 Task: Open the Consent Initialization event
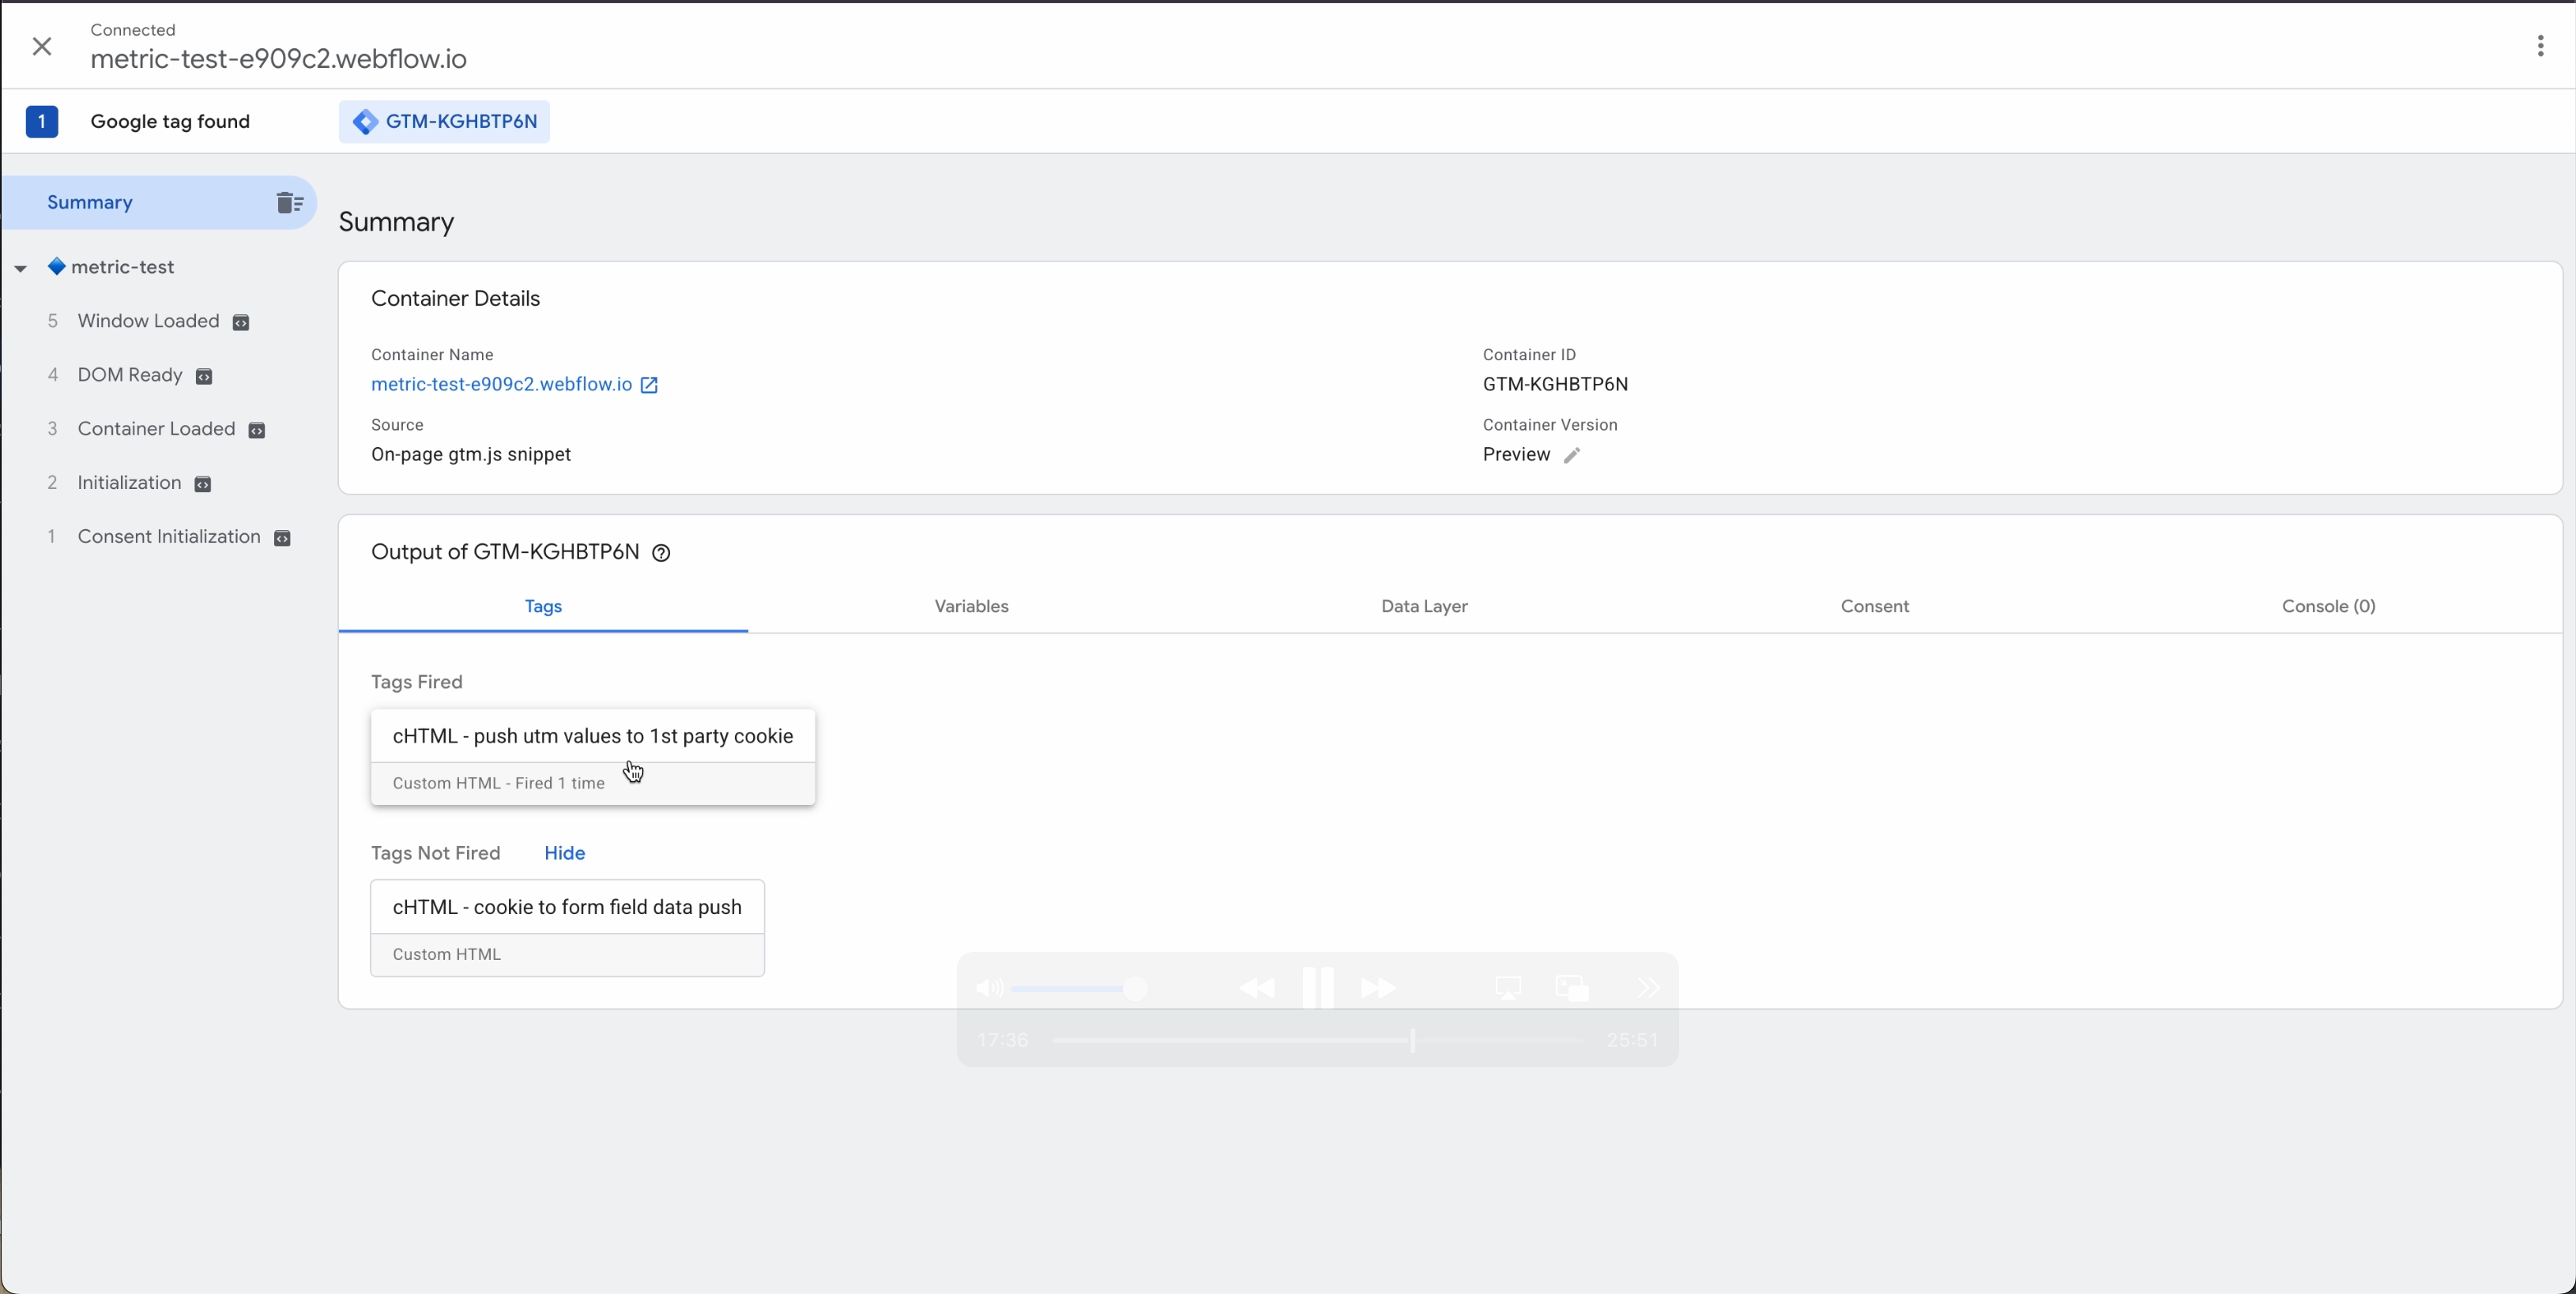coord(169,537)
